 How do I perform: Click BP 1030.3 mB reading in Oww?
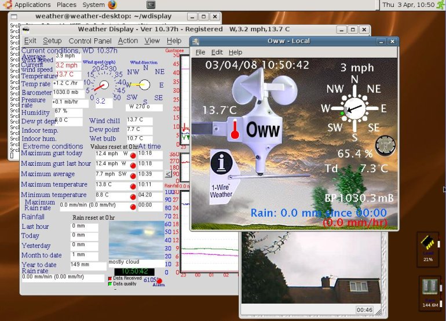[x=359, y=198]
